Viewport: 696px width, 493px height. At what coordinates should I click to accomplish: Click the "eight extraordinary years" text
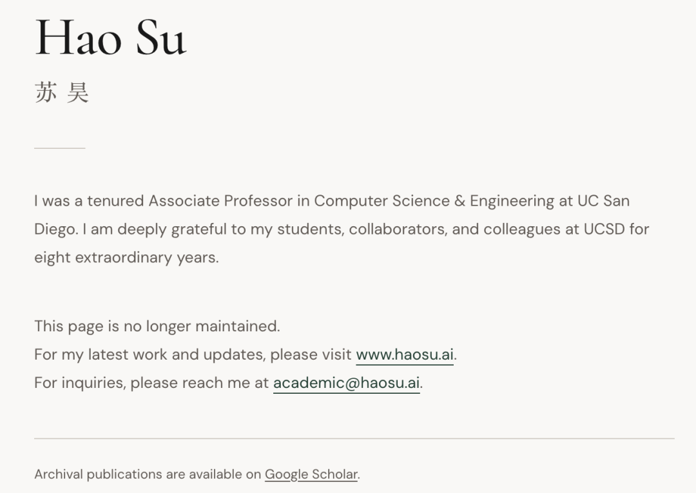click(x=126, y=258)
